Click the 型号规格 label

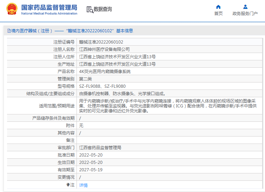(66, 86)
